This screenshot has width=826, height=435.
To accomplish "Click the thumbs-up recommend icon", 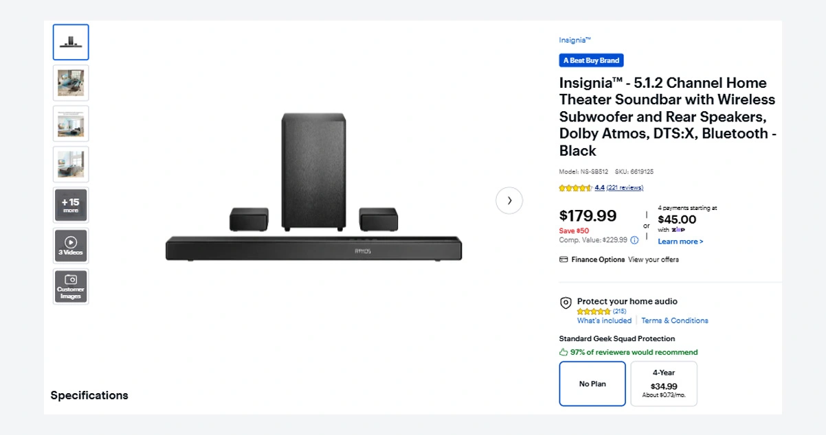I will (563, 352).
